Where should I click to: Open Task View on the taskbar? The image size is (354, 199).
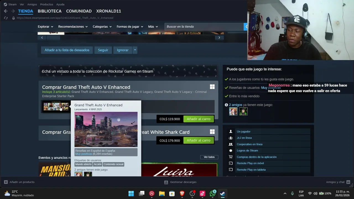(x=142, y=193)
